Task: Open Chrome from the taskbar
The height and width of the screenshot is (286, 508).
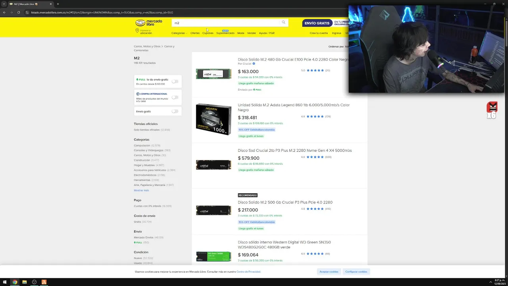Action: coord(15,282)
